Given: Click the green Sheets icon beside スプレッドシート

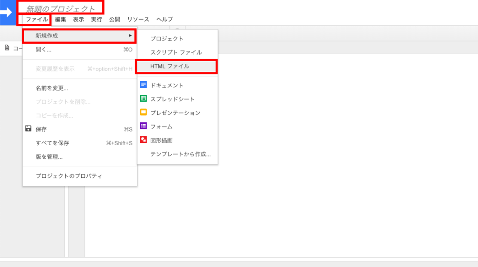Looking at the screenshot, I should pos(143,98).
